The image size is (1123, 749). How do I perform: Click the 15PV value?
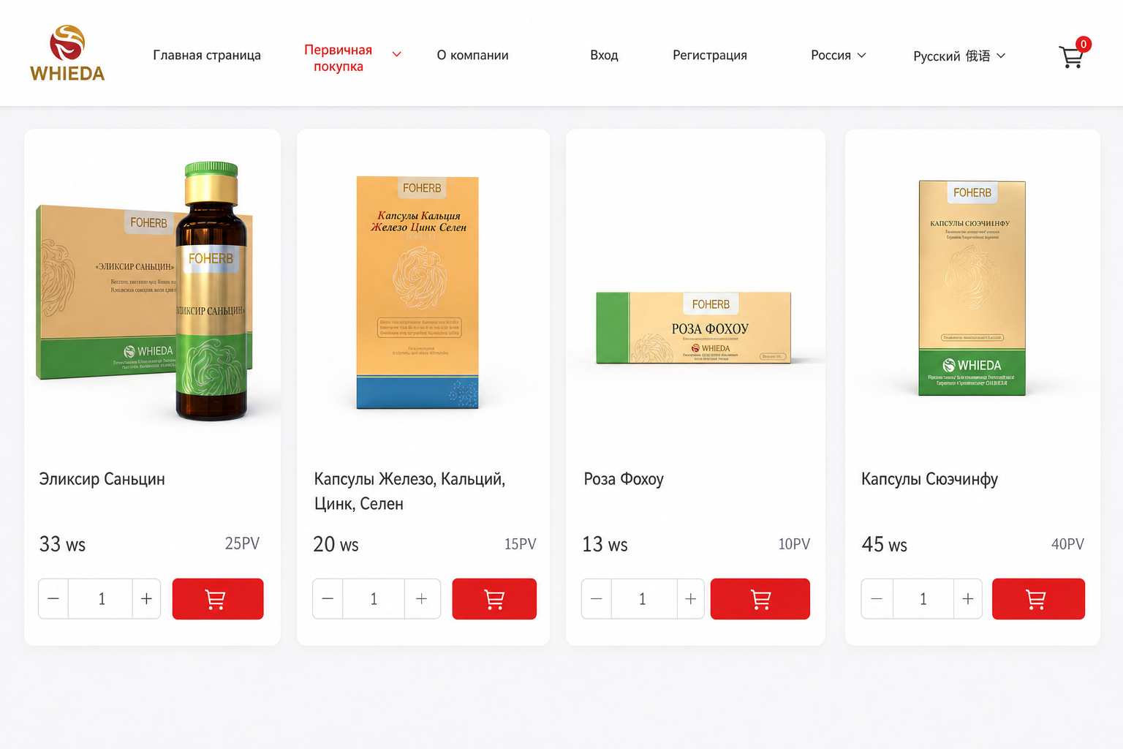[x=520, y=544]
